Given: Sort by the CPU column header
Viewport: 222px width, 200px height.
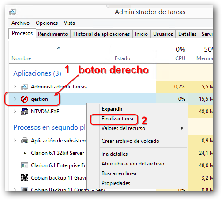Looking at the screenshot, I should coord(180,58).
